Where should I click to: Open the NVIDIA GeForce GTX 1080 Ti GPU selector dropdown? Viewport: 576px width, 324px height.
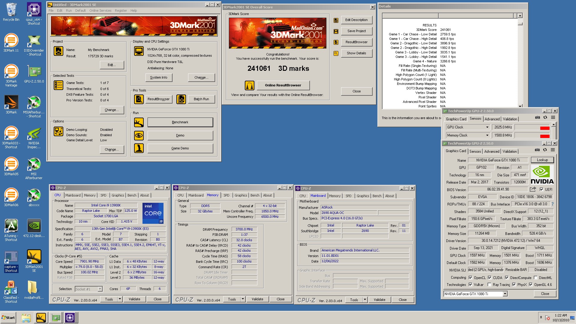click(x=505, y=294)
